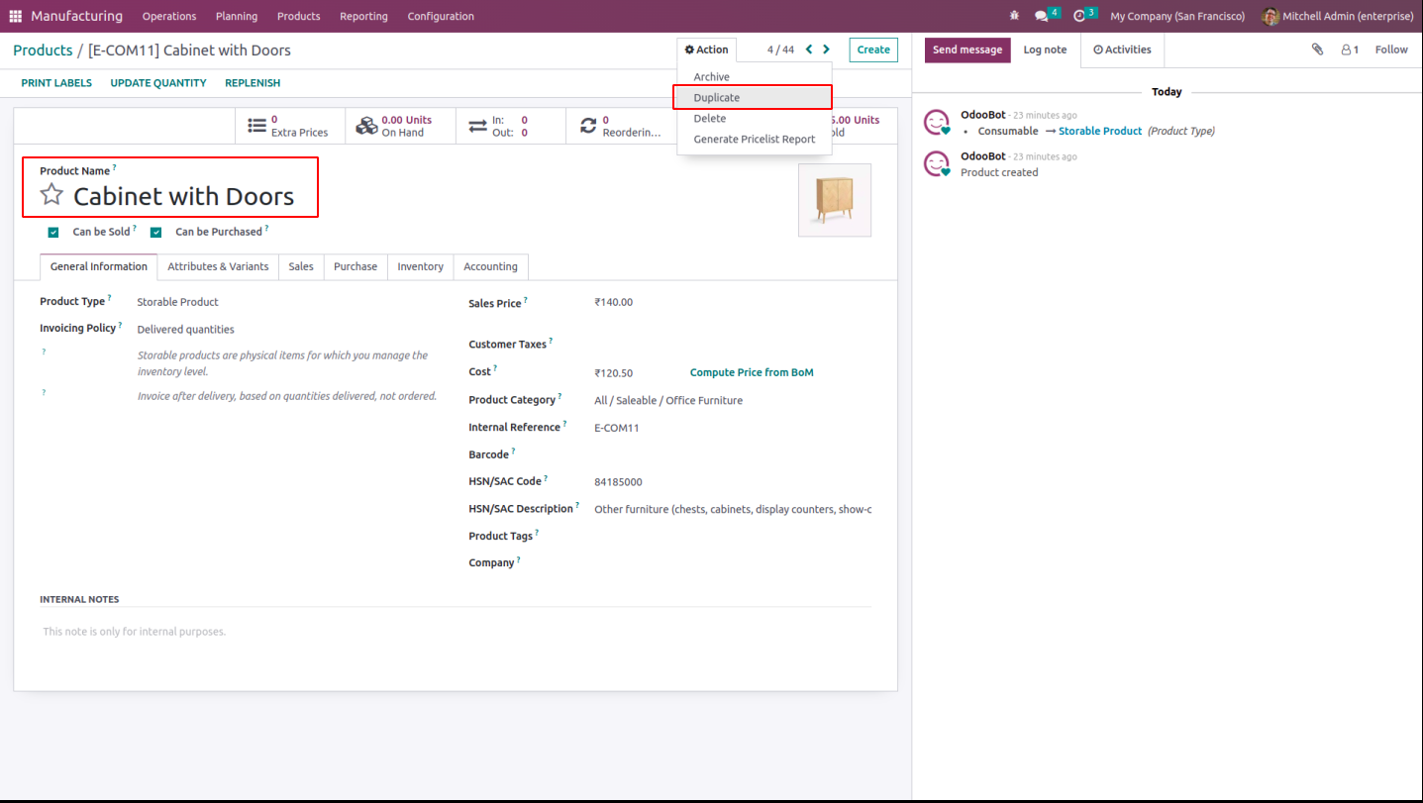Open the Inventory tab
Image resolution: width=1423 pixels, height=803 pixels.
[x=421, y=266]
